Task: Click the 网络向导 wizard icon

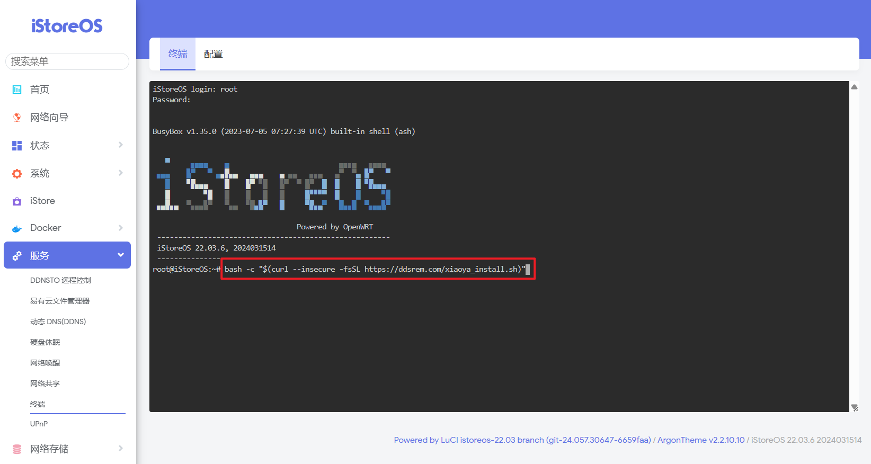Action: [17, 118]
